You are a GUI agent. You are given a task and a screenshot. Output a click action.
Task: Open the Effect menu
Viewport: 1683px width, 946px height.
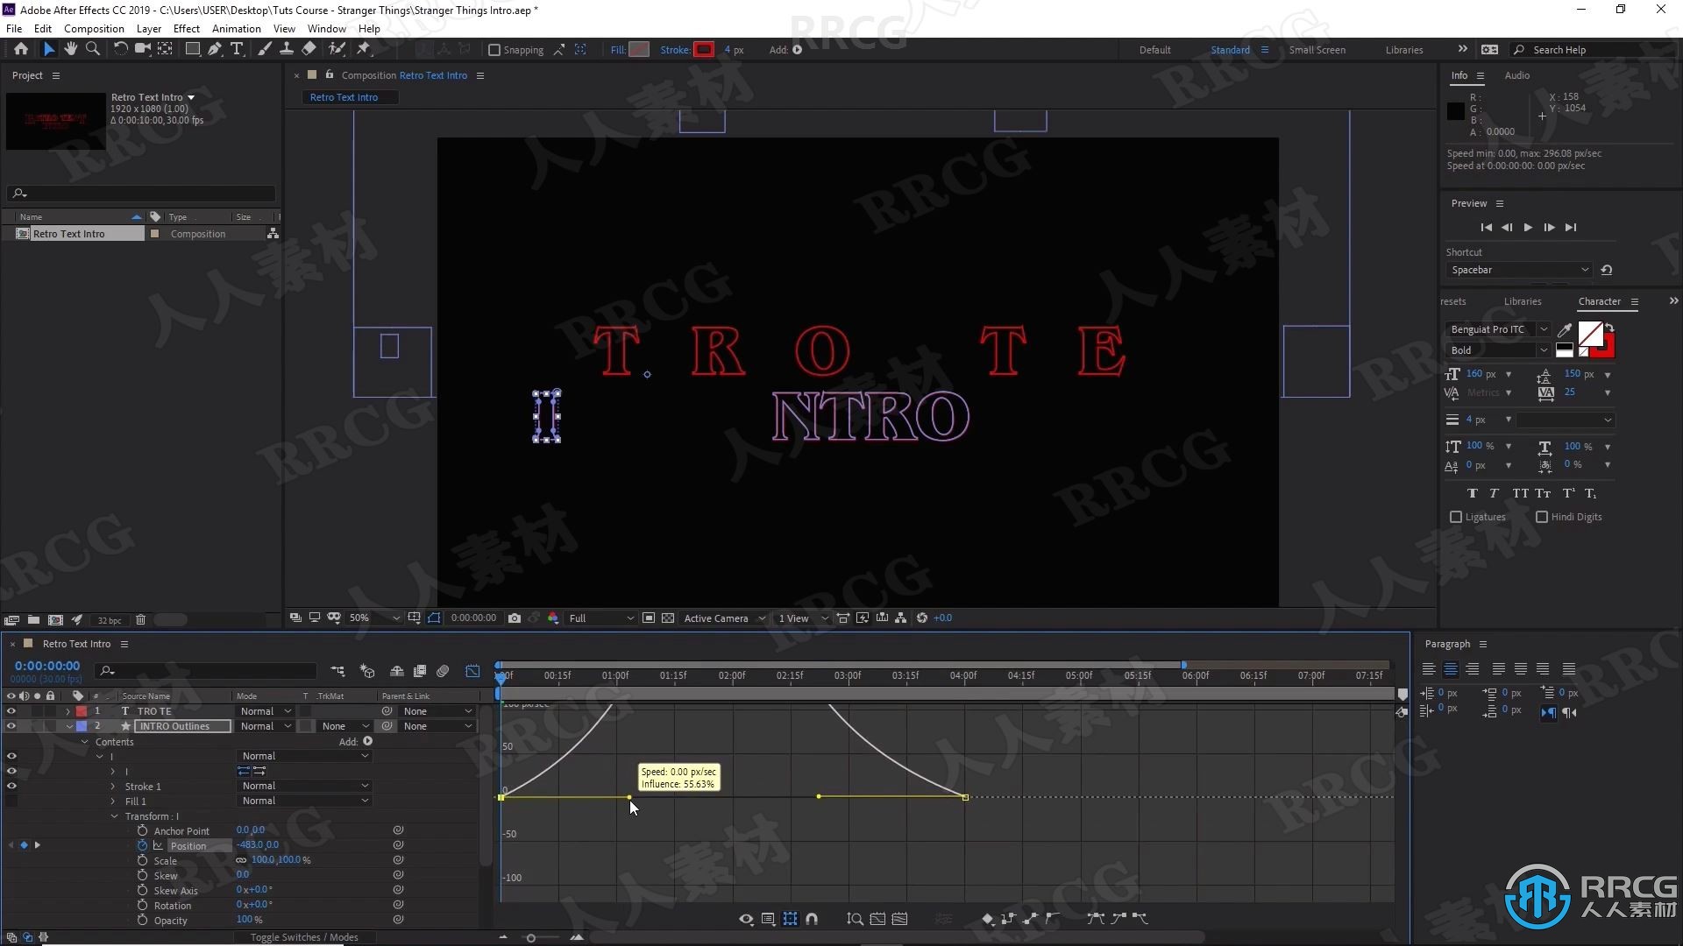(x=187, y=29)
